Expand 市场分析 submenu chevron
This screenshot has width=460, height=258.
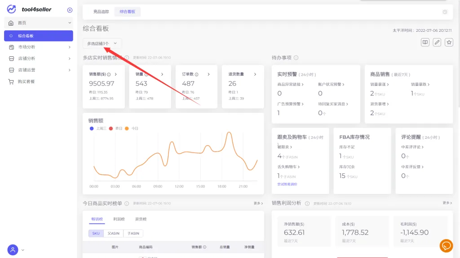70,47
